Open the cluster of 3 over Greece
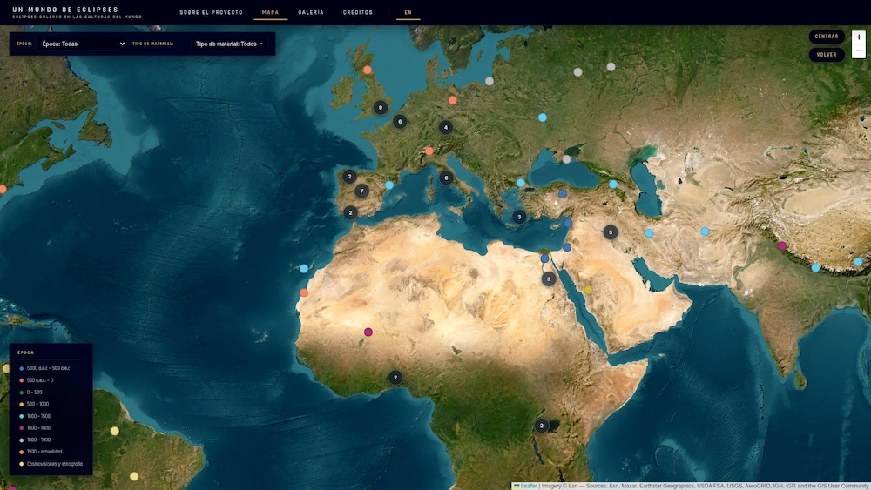Screen dimensions: 871x490 tap(519, 217)
